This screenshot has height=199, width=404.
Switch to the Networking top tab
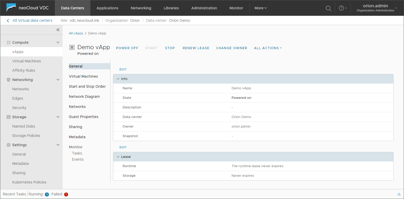141,8
